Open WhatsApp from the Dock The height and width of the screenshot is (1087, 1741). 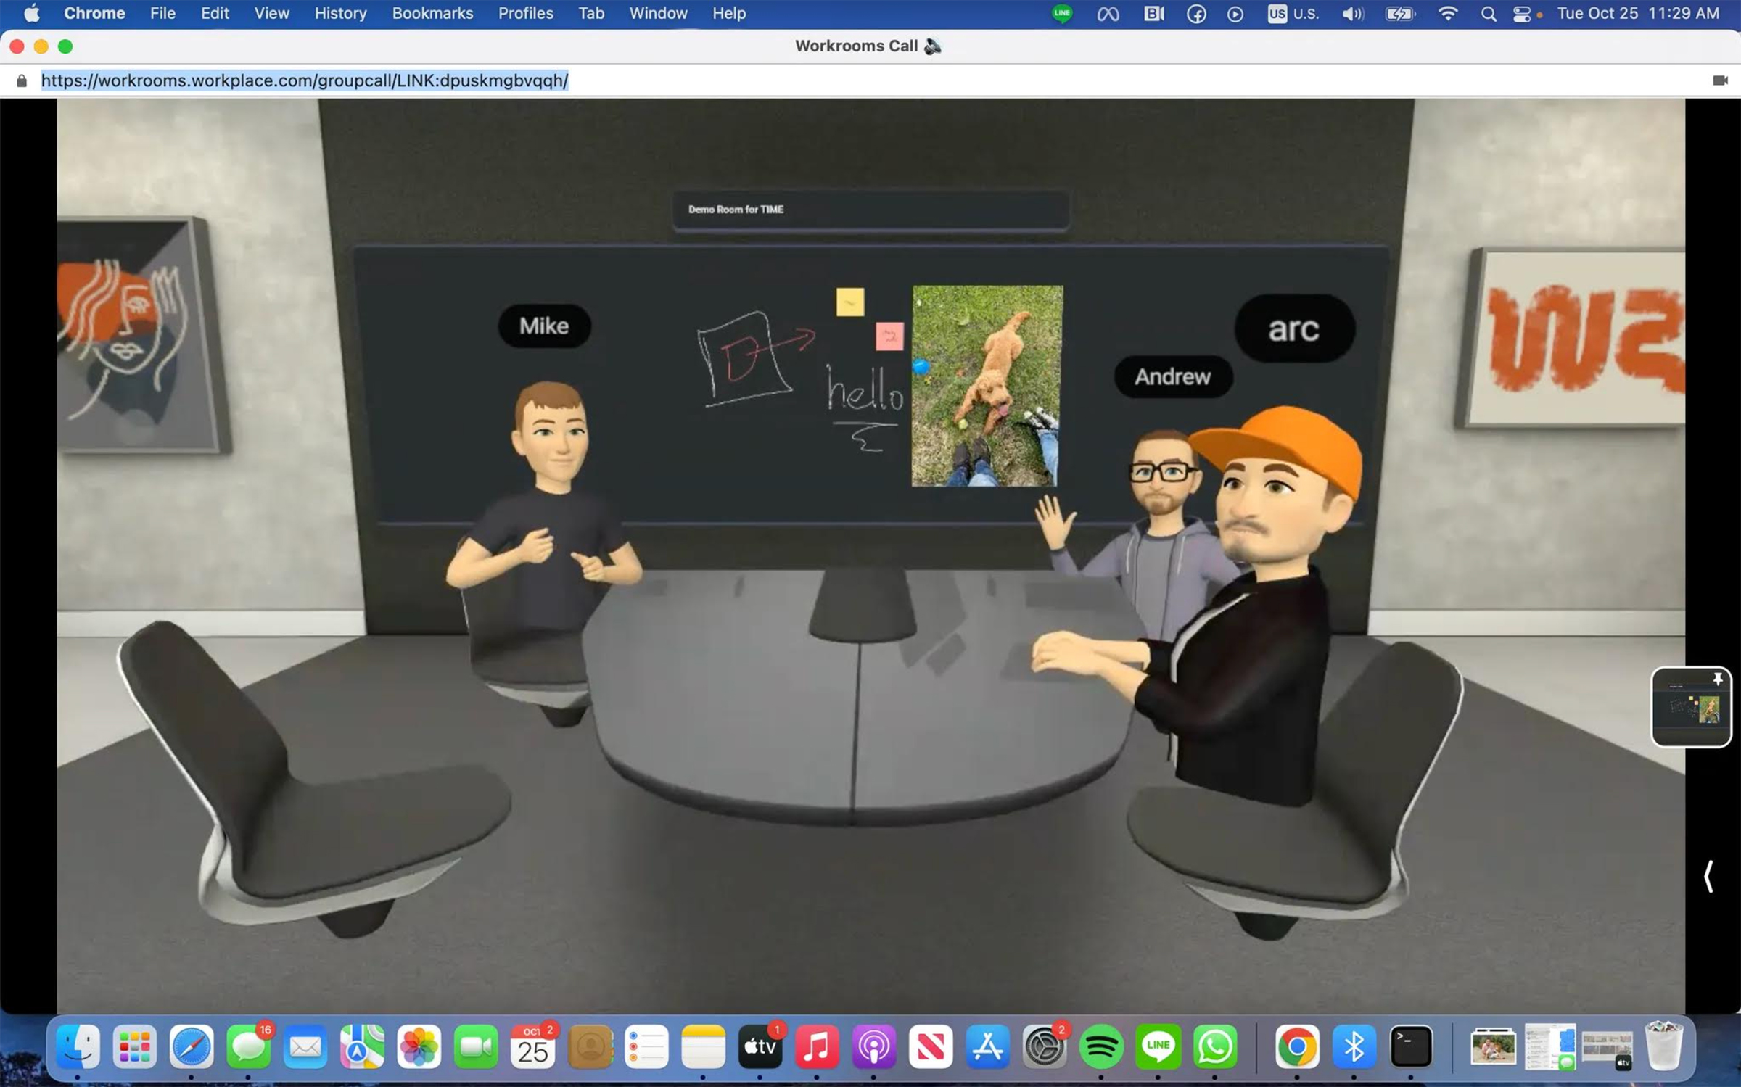tap(1215, 1046)
